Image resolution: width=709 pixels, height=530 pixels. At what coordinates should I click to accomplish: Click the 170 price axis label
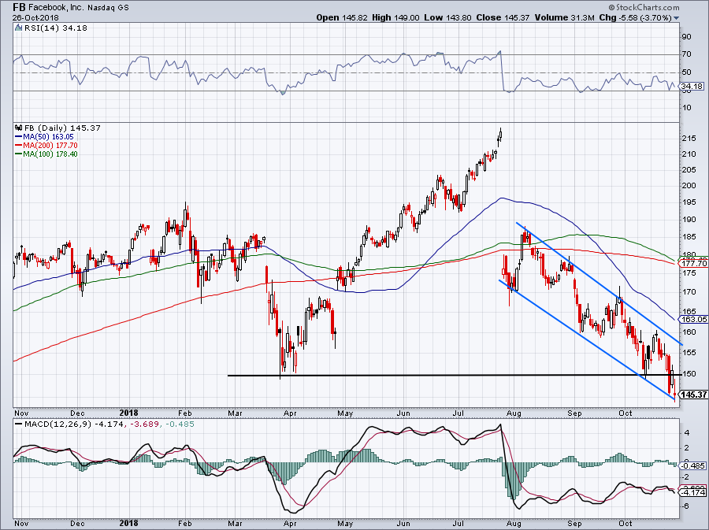[x=689, y=292]
